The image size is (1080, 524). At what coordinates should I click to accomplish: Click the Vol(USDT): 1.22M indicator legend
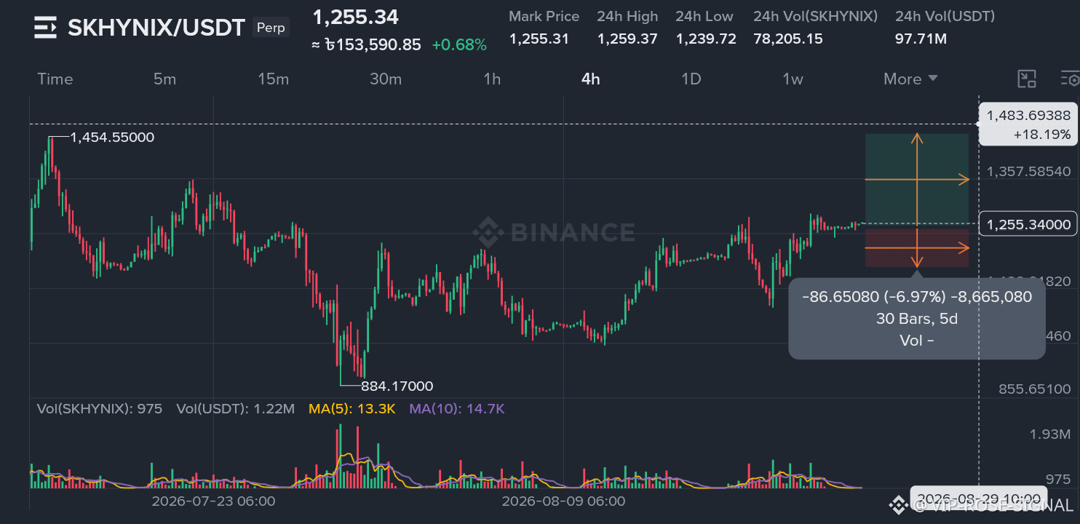tap(235, 409)
